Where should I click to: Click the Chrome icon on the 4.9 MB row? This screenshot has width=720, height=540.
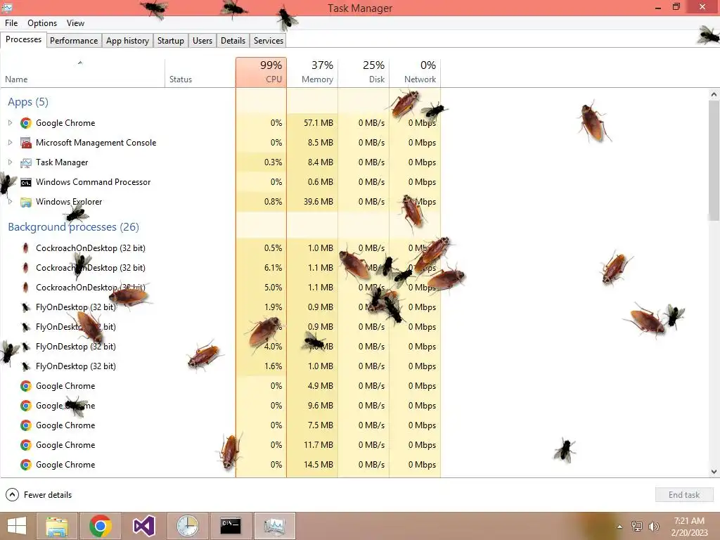tap(26, 386)
